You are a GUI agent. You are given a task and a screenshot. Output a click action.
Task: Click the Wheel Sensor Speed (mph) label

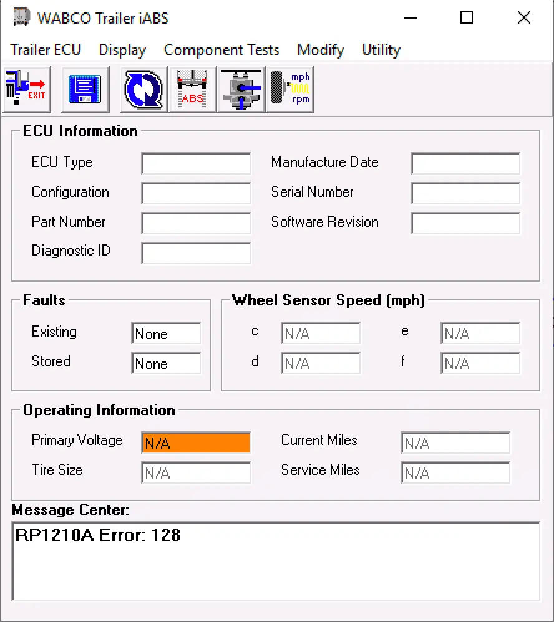click(x=328, y=300)
